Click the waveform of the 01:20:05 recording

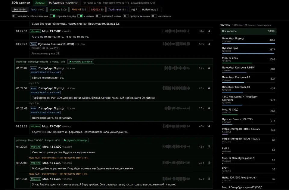(176, 163)
